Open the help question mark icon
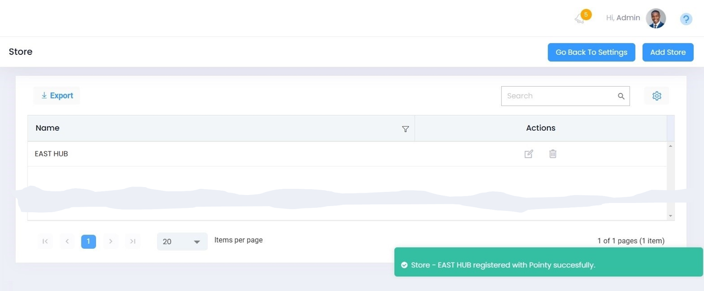Screen dimensions: 704x291 click(x=686, y=19)
